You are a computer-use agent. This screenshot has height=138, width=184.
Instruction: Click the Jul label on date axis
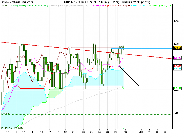pos(141,132)
